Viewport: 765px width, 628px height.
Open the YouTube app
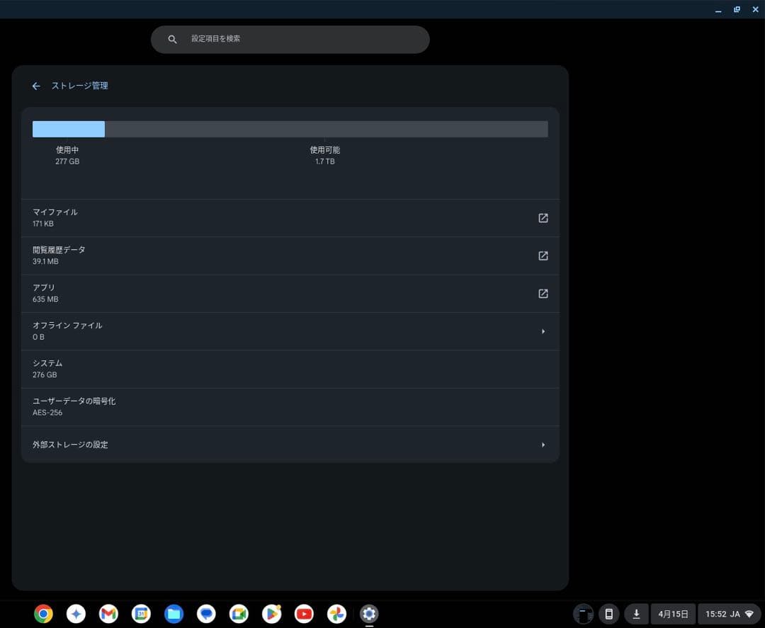[304, 614]
